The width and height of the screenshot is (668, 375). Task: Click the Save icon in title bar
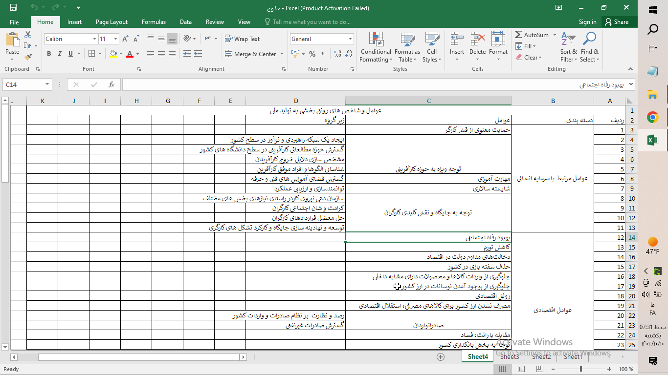pyautogui.click(x=13, y=8)
